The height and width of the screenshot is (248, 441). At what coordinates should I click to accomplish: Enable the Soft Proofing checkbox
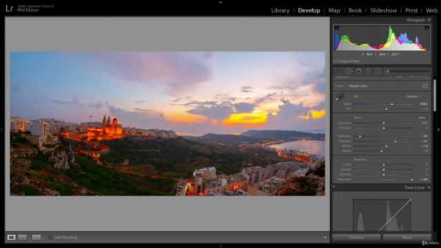[x=50, y=238]
